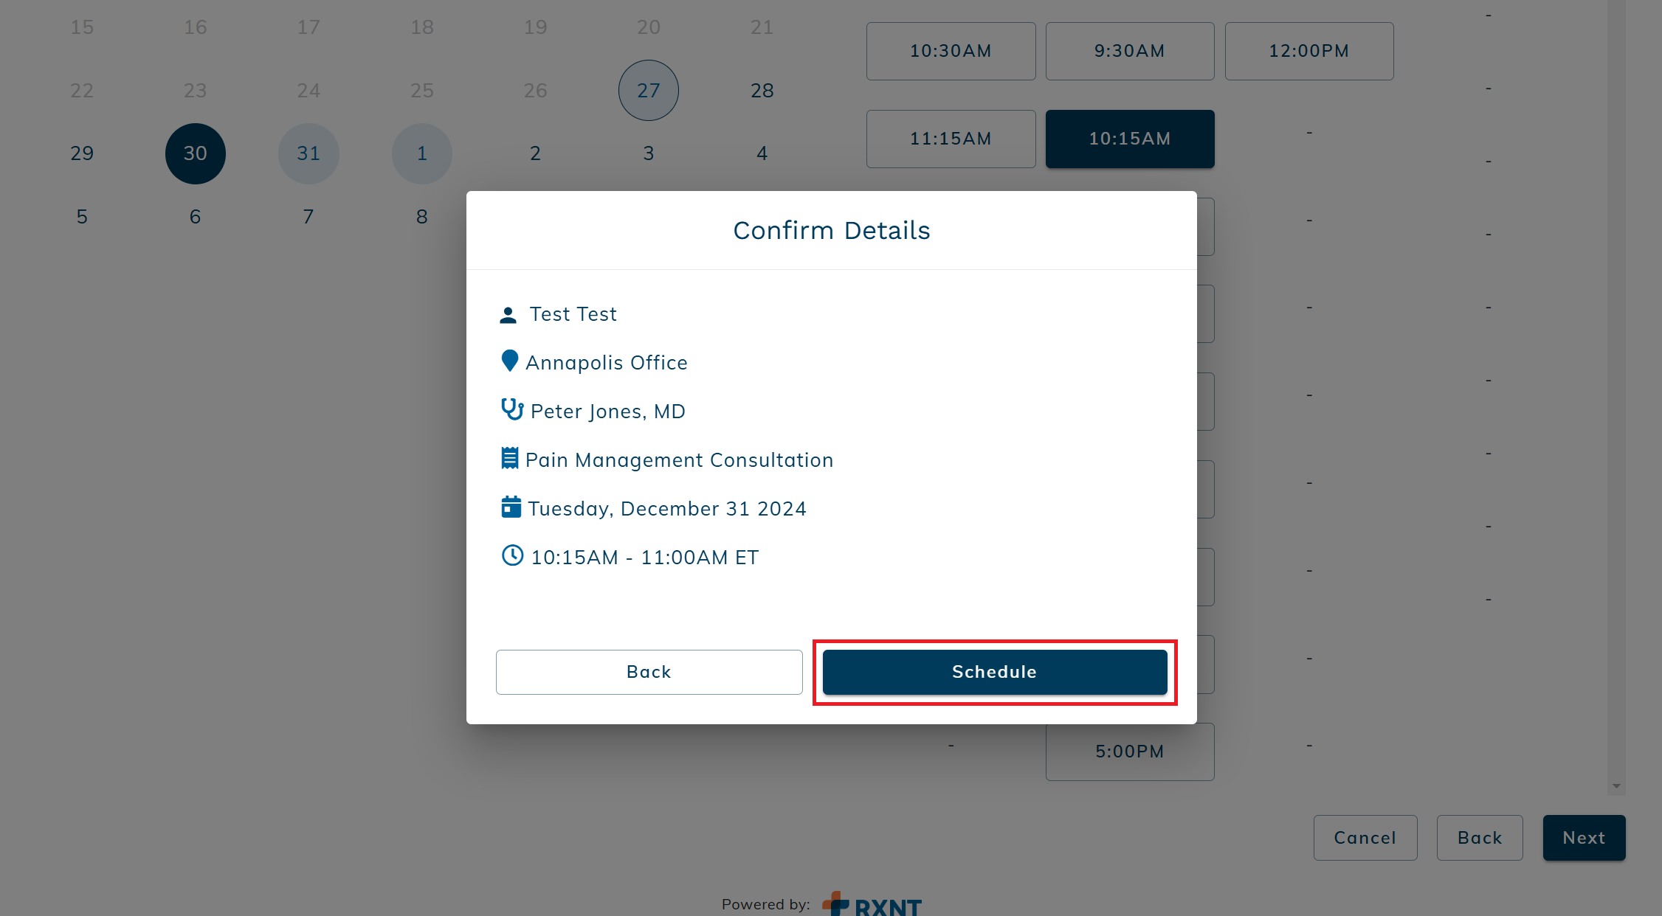Select the 11:15AM time slot
This screenshot has width=1662, height=916.
[x=951, y=139]
